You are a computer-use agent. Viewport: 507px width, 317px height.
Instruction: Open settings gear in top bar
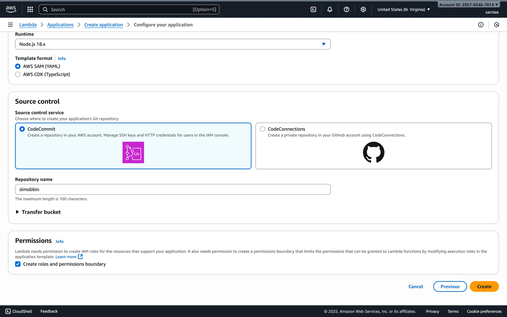point(363,10)
